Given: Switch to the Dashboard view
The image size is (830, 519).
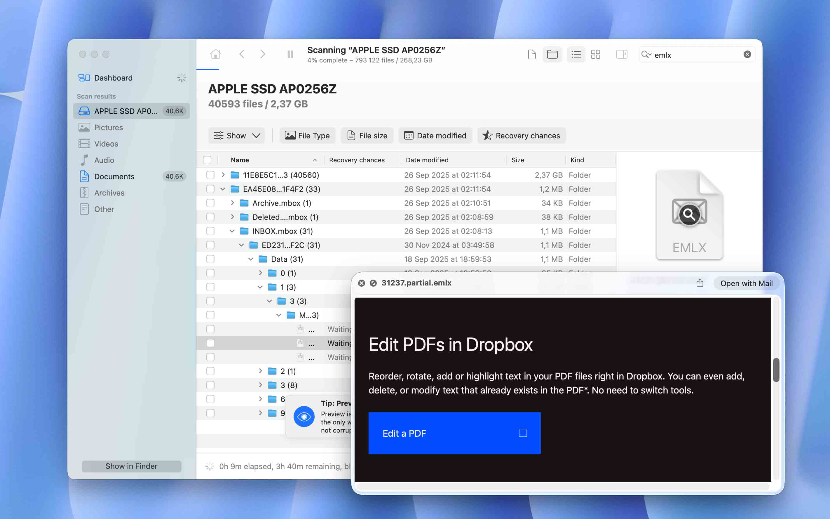Looking at the screenshot, I should tap(113, 78).
